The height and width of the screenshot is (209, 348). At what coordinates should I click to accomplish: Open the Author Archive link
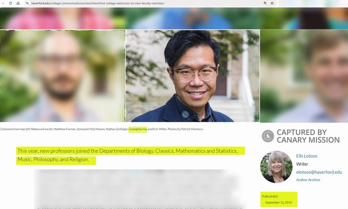click(308, 180)
